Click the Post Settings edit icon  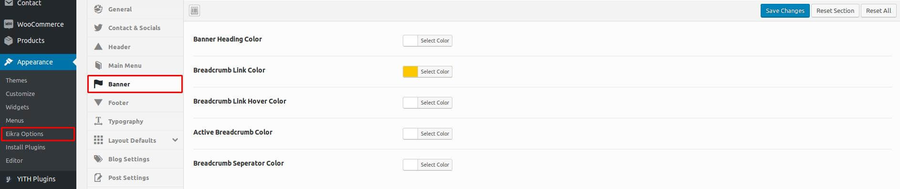(x=98, y=178)
